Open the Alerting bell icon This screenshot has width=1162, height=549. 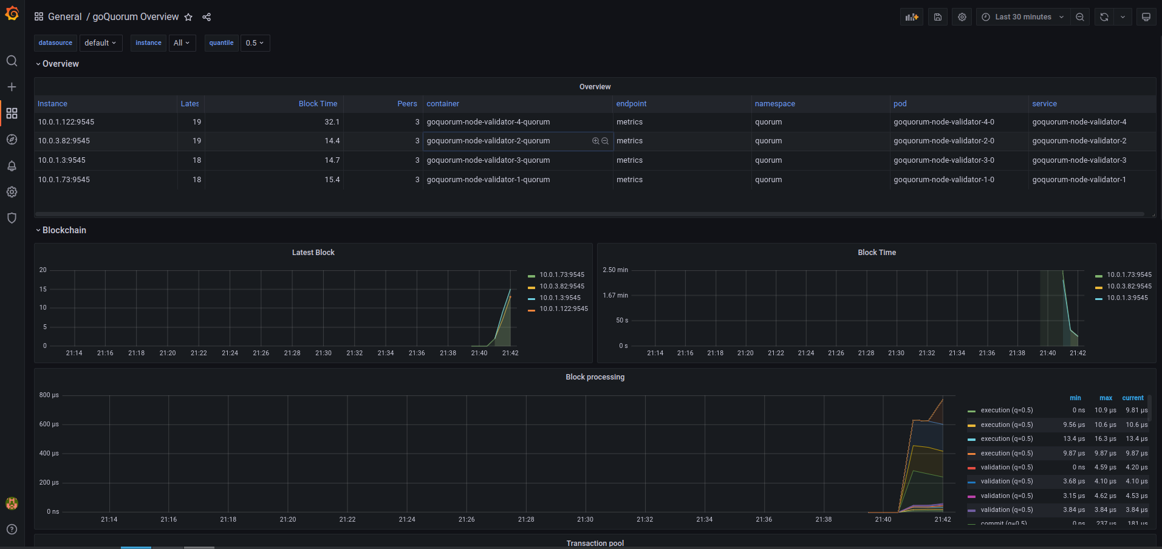click(x=12, y=166)
